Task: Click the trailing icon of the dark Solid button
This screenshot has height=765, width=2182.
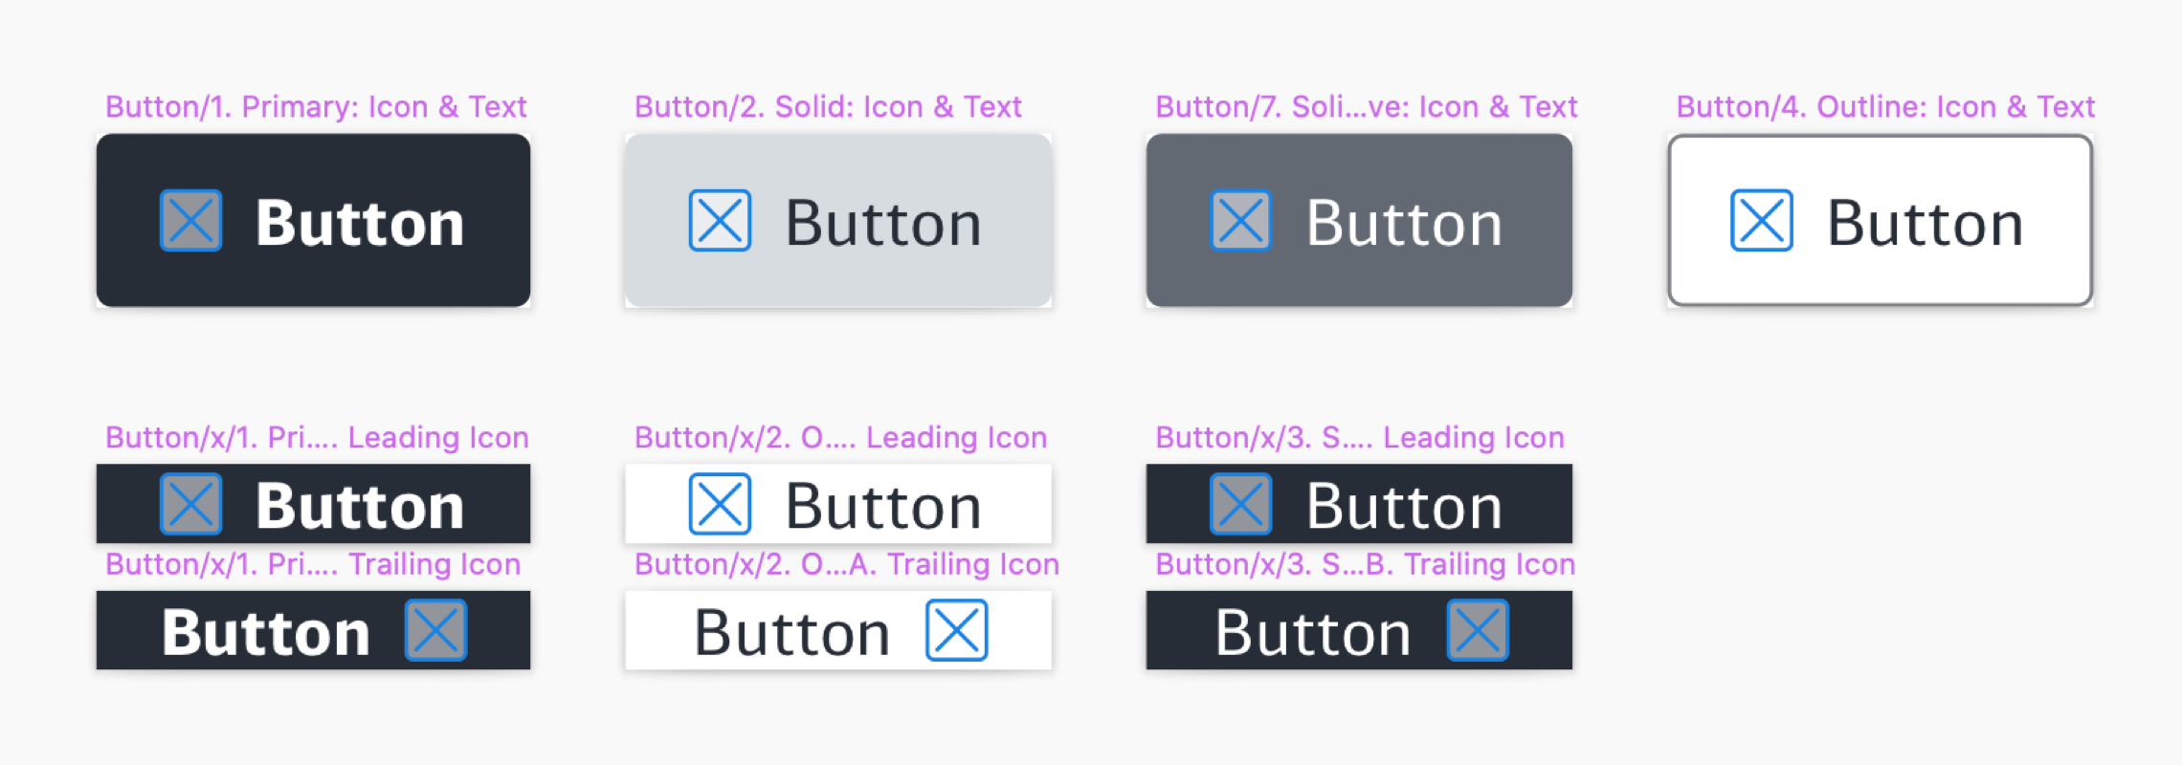Action: (x=1478, y=630)
